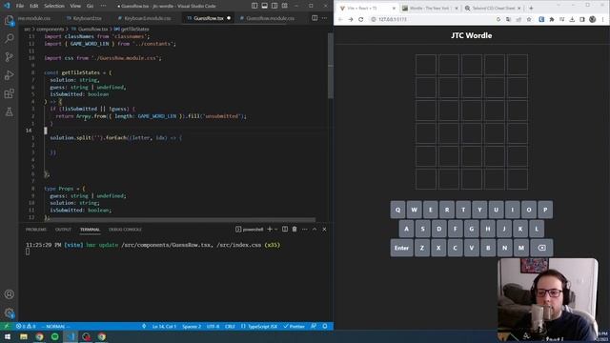Go forward in the browser
The image size is (610, 343).
tap(351, 19)
